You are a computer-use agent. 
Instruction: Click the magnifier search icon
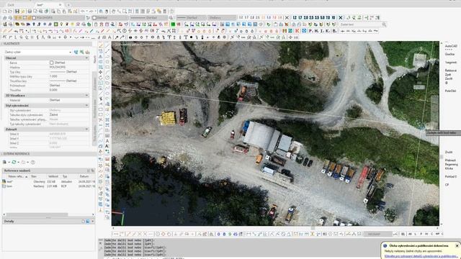click(x=384, y=24)
